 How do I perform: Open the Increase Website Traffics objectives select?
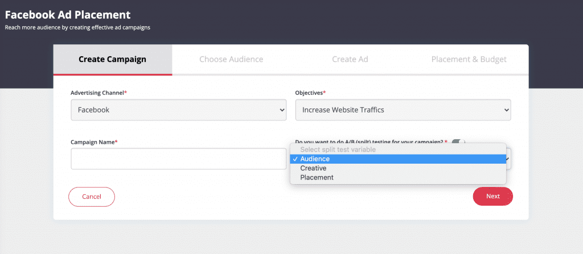tap(403, 110)
